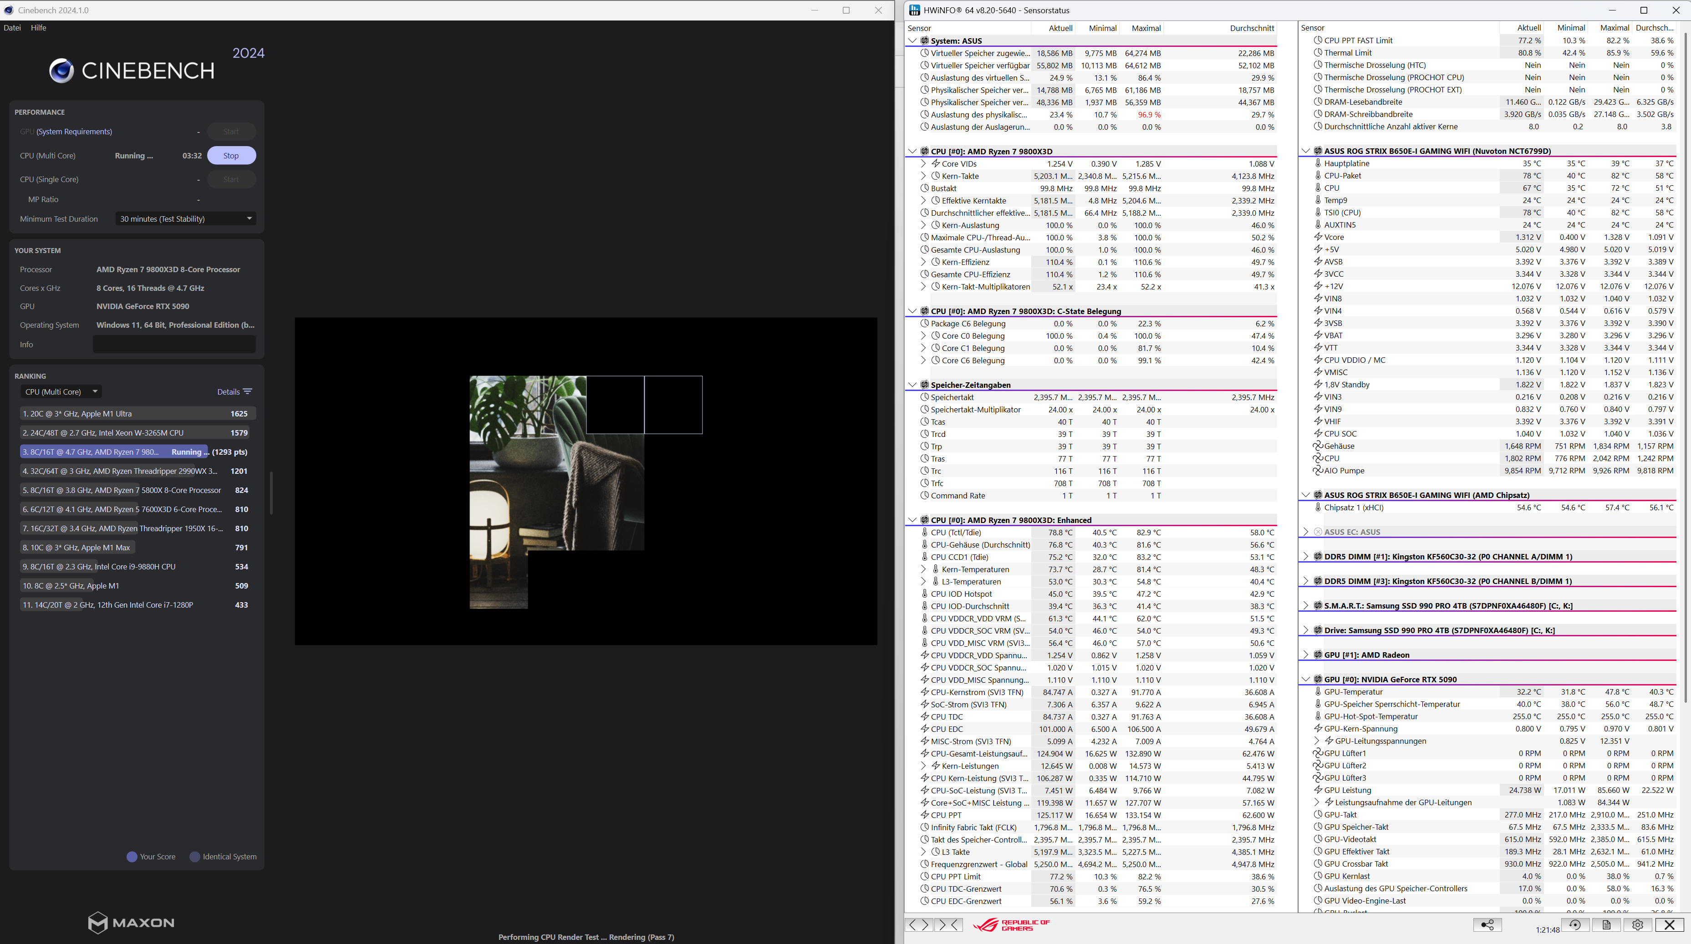This screenshot has width=1691, height=944.
Task: Open the Minimum Test Duration dropdown
Action: [186, 218]
